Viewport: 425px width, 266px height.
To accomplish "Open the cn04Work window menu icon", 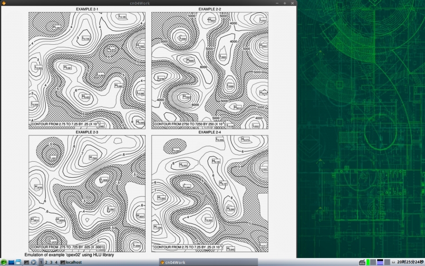I will 4,3.
